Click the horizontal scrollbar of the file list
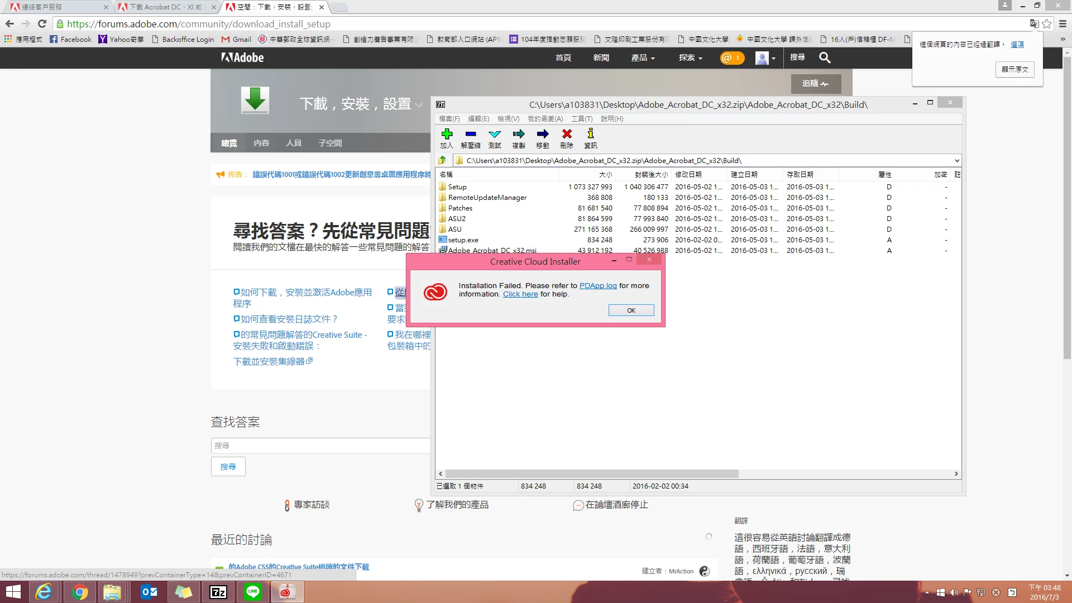Image resolution: width=1072 pixels, height=603 pixels. pos(592,473)
